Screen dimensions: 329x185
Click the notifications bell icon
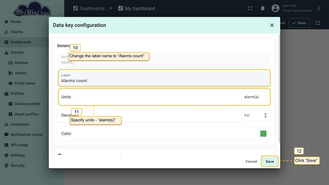262,8
